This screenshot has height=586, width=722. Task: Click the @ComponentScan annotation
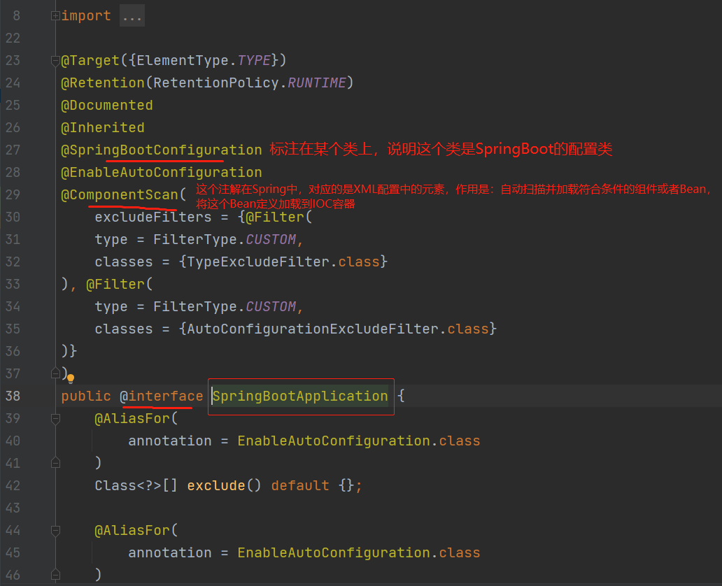120,195
